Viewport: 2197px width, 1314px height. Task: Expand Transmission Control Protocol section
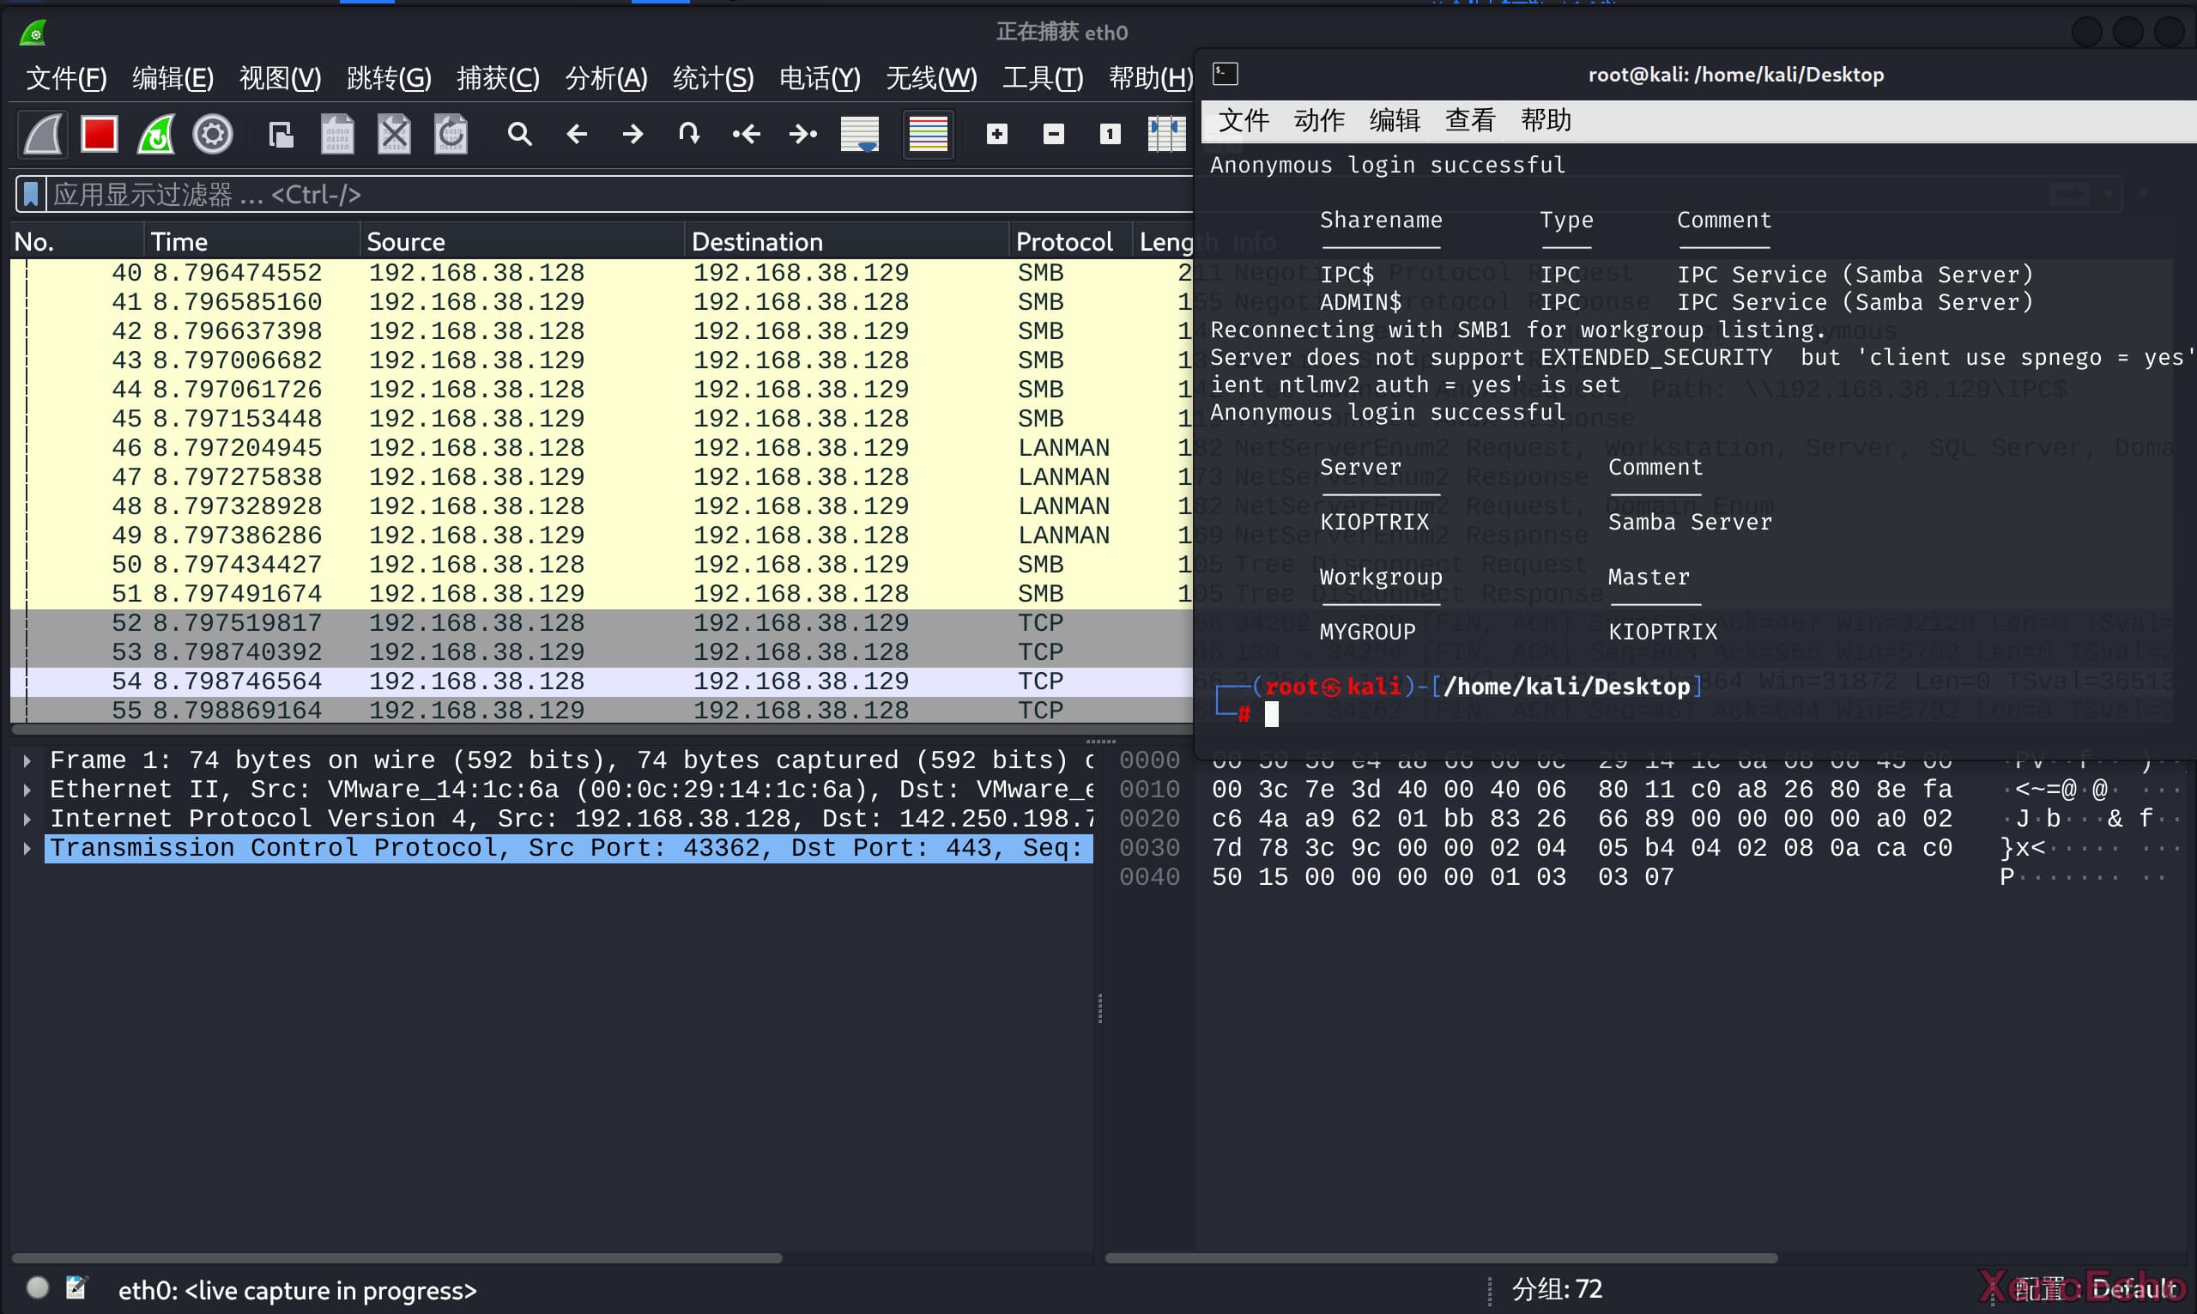click(27, 848)
